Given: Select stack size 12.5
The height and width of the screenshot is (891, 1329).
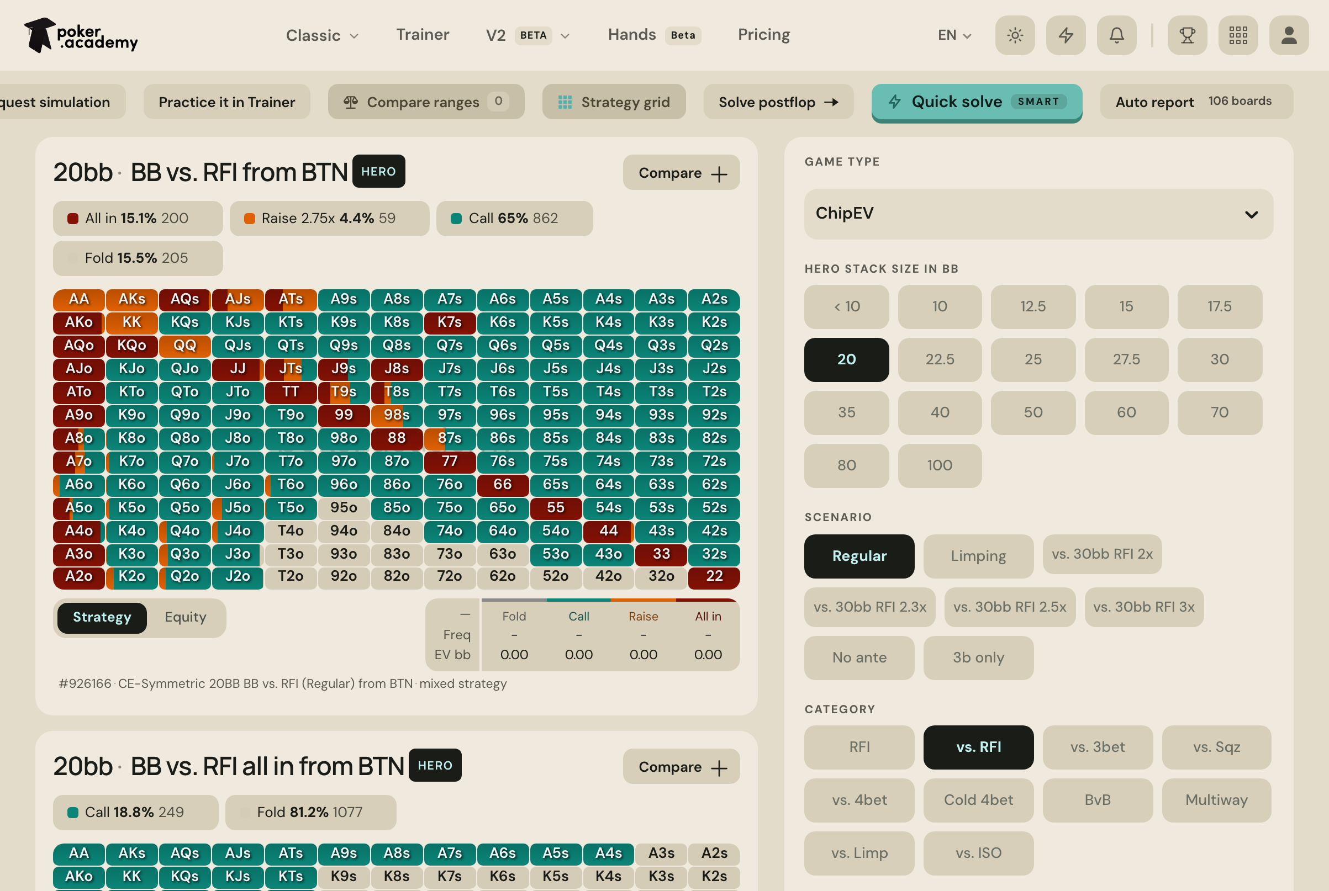Looking at the screenshot, I should (x=1033, y=306).
